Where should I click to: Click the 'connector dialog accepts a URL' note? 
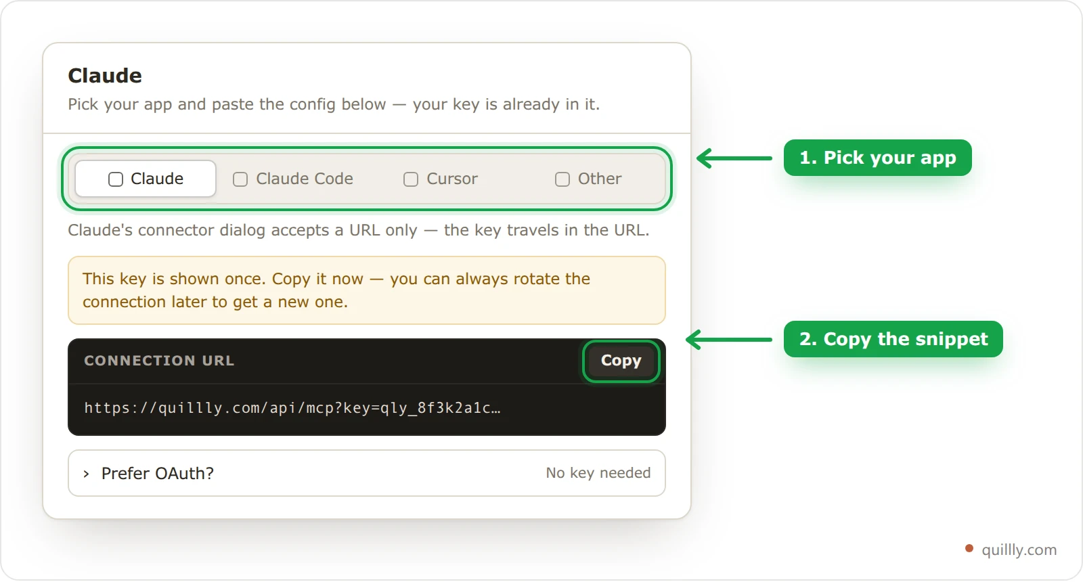point(359,230)
